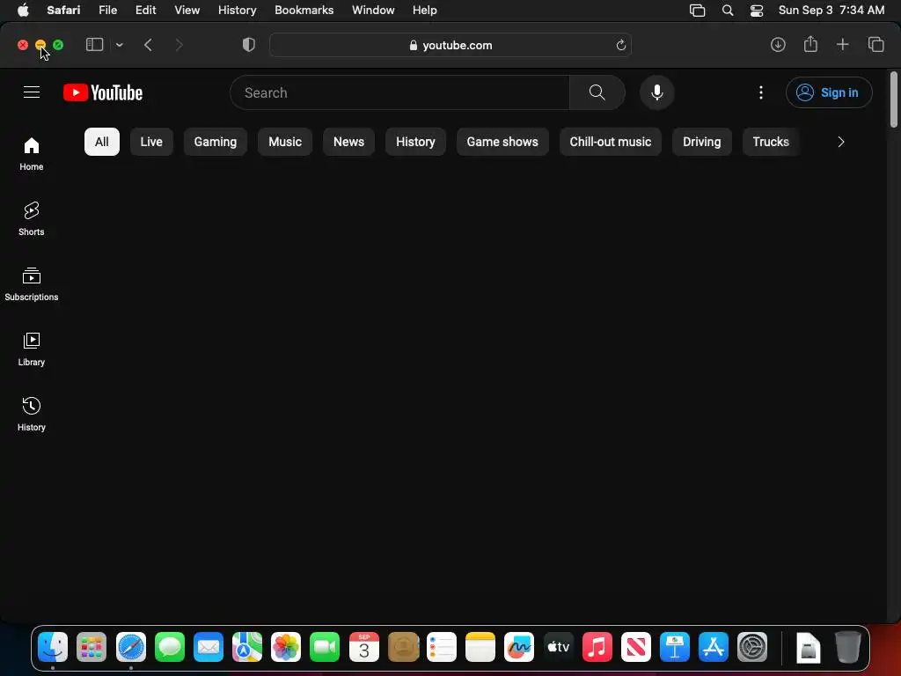This screenshot has height=676, width=901.
Task: Reload the youtube.com page
Action: pyautogui.click(x=620, y=45)
